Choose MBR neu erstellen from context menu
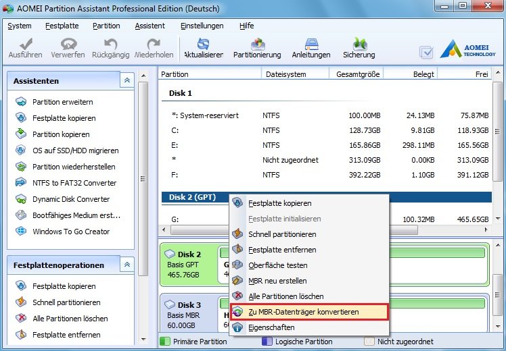Viewport: 506px width, 351px height. [309, 281]
